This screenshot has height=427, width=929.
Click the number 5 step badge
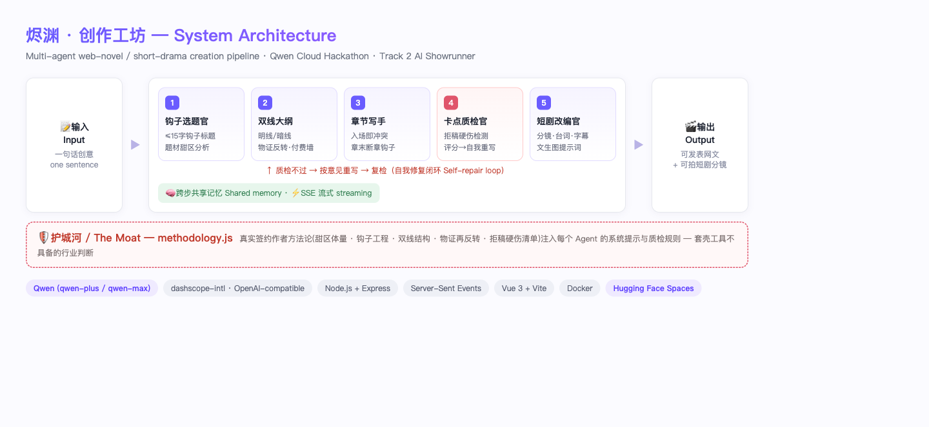[544, 102]
